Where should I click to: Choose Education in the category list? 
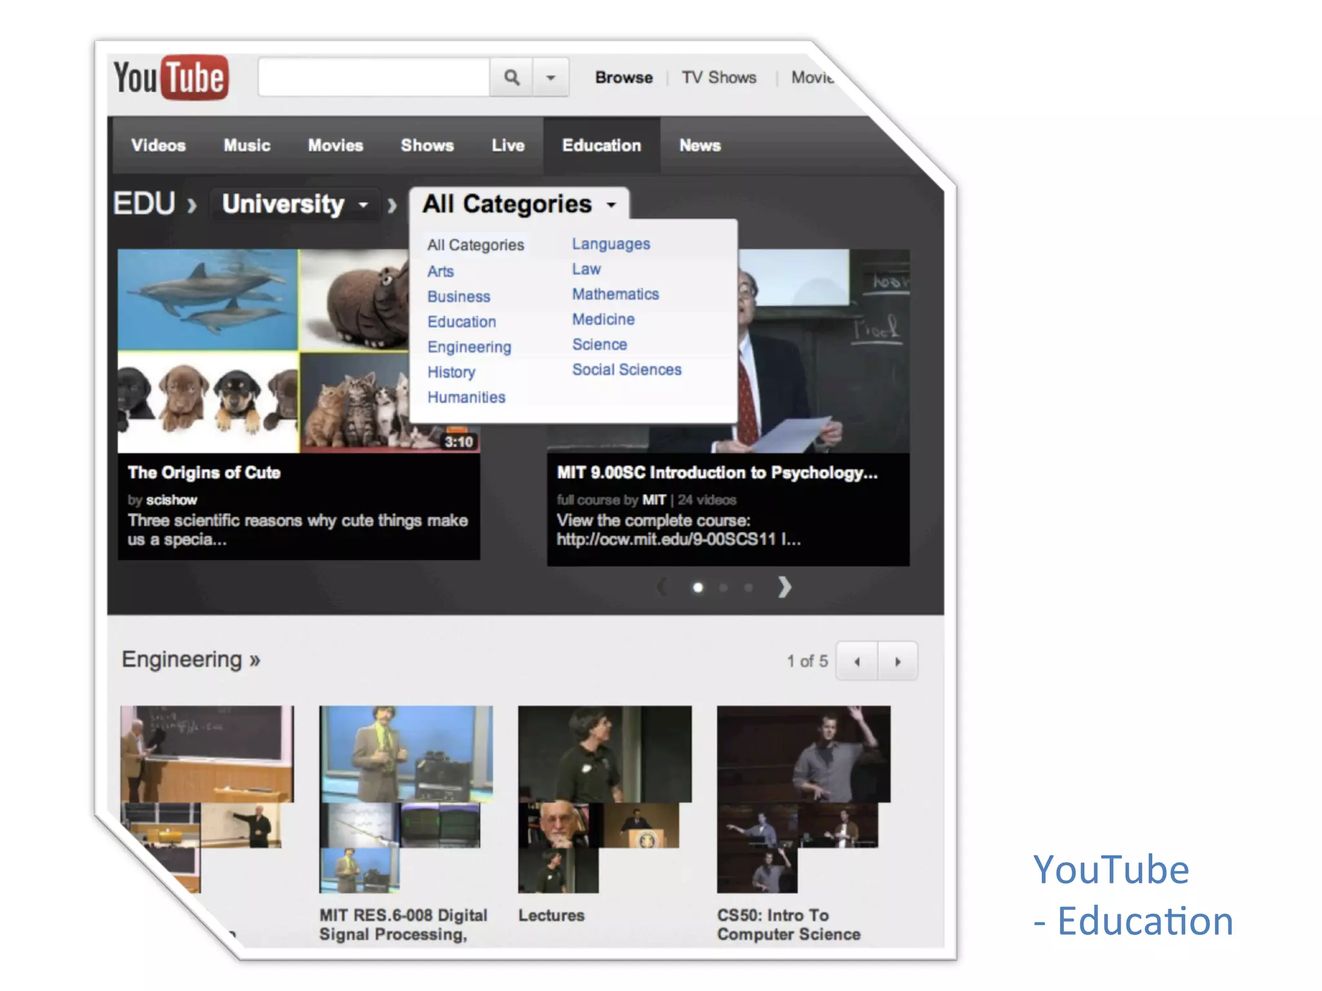point(462,322)
